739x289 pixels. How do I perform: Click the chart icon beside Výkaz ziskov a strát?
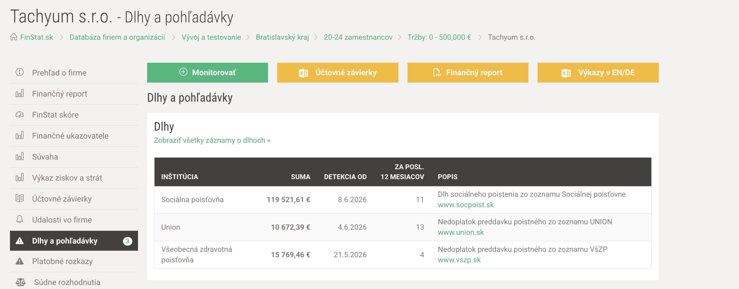[20, 177]
